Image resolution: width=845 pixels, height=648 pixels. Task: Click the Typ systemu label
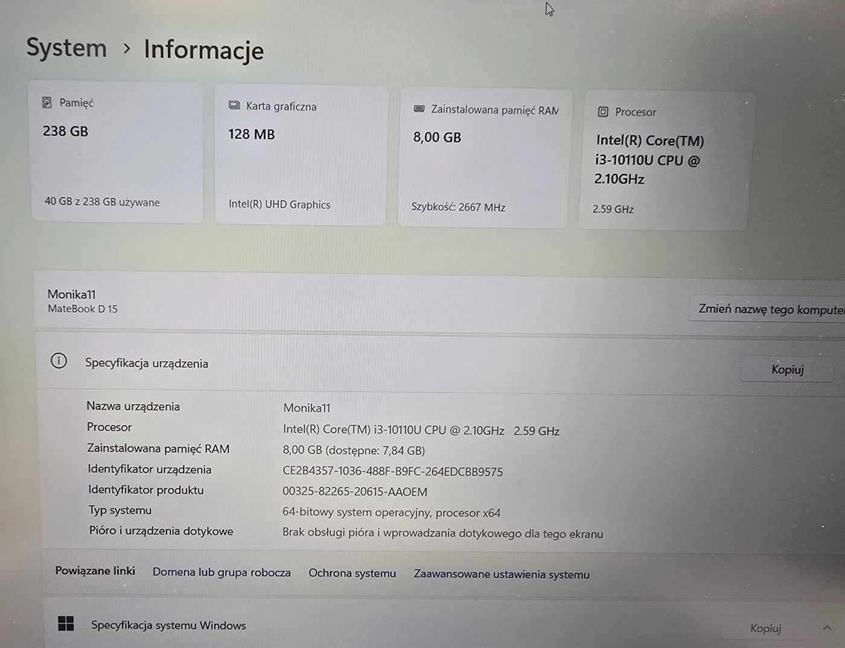coord(120,510)
